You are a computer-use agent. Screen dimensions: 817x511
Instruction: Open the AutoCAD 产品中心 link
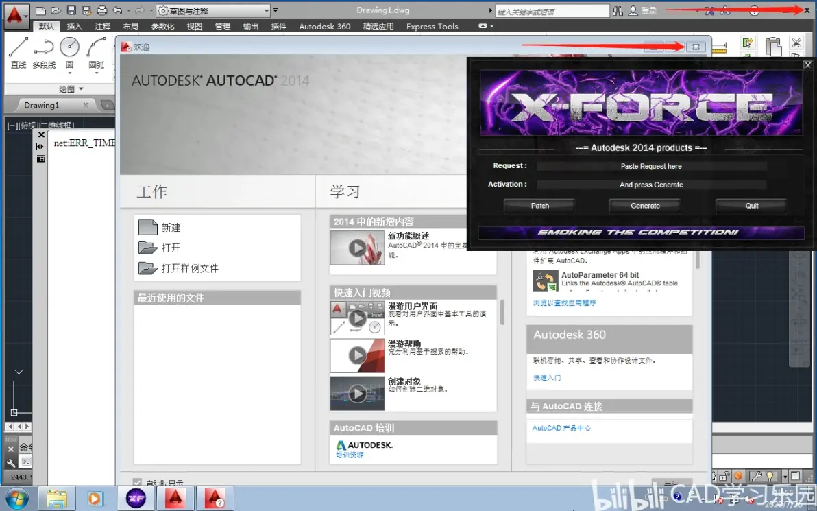561,427
